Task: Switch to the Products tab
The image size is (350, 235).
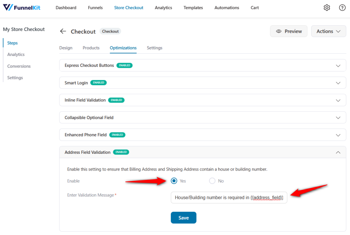Action: click(x=91, y=48)
